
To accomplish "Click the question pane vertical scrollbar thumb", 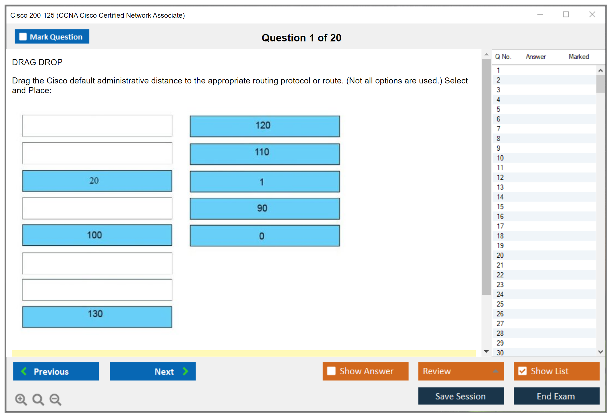I will tap(486, 177).
